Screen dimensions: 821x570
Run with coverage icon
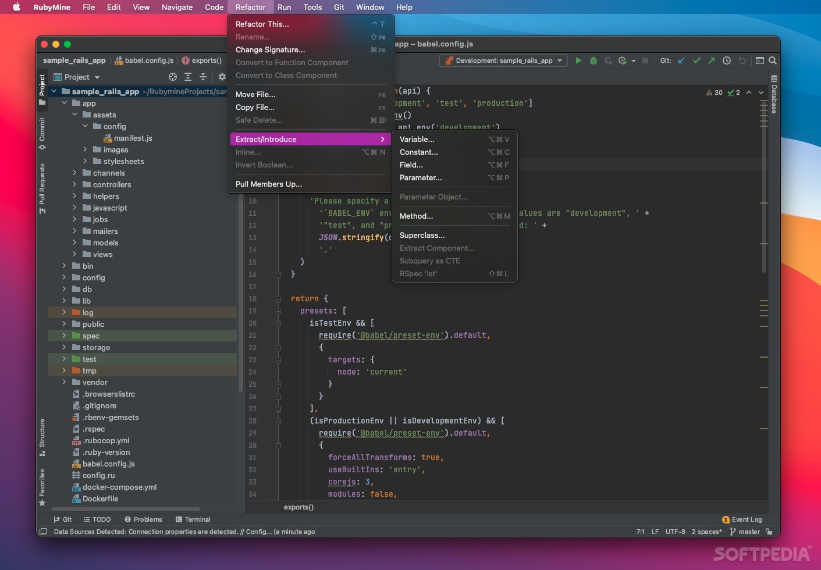tap(608, 60)
